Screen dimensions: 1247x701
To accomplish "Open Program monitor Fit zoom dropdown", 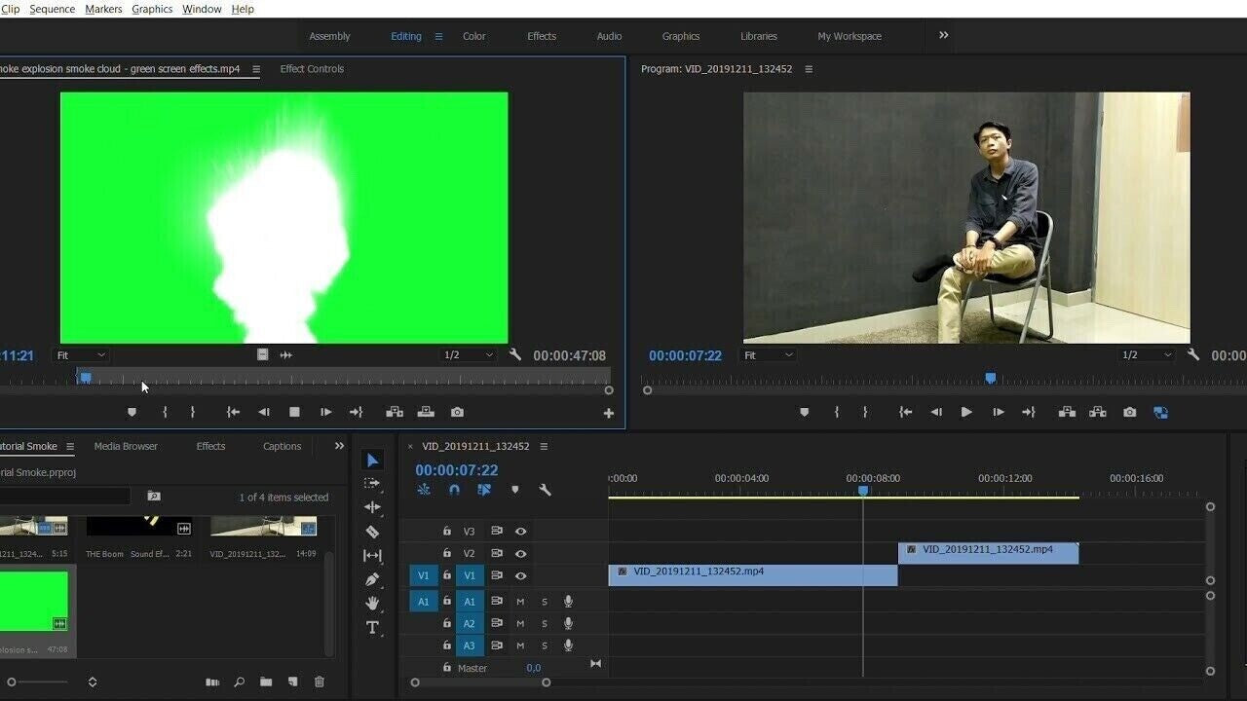I will tap(769, 355).
